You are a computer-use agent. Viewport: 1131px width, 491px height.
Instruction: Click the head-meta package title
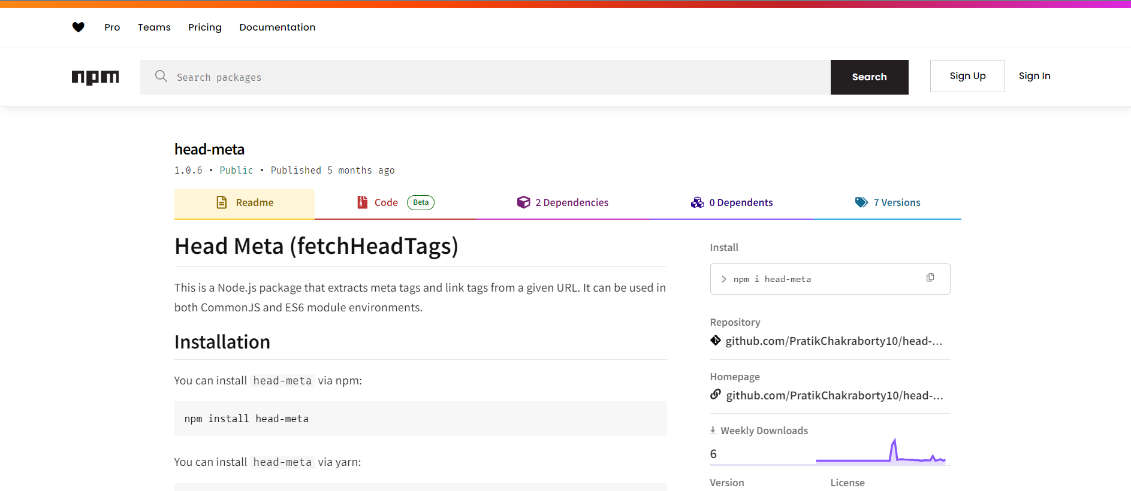pos(210,149)
